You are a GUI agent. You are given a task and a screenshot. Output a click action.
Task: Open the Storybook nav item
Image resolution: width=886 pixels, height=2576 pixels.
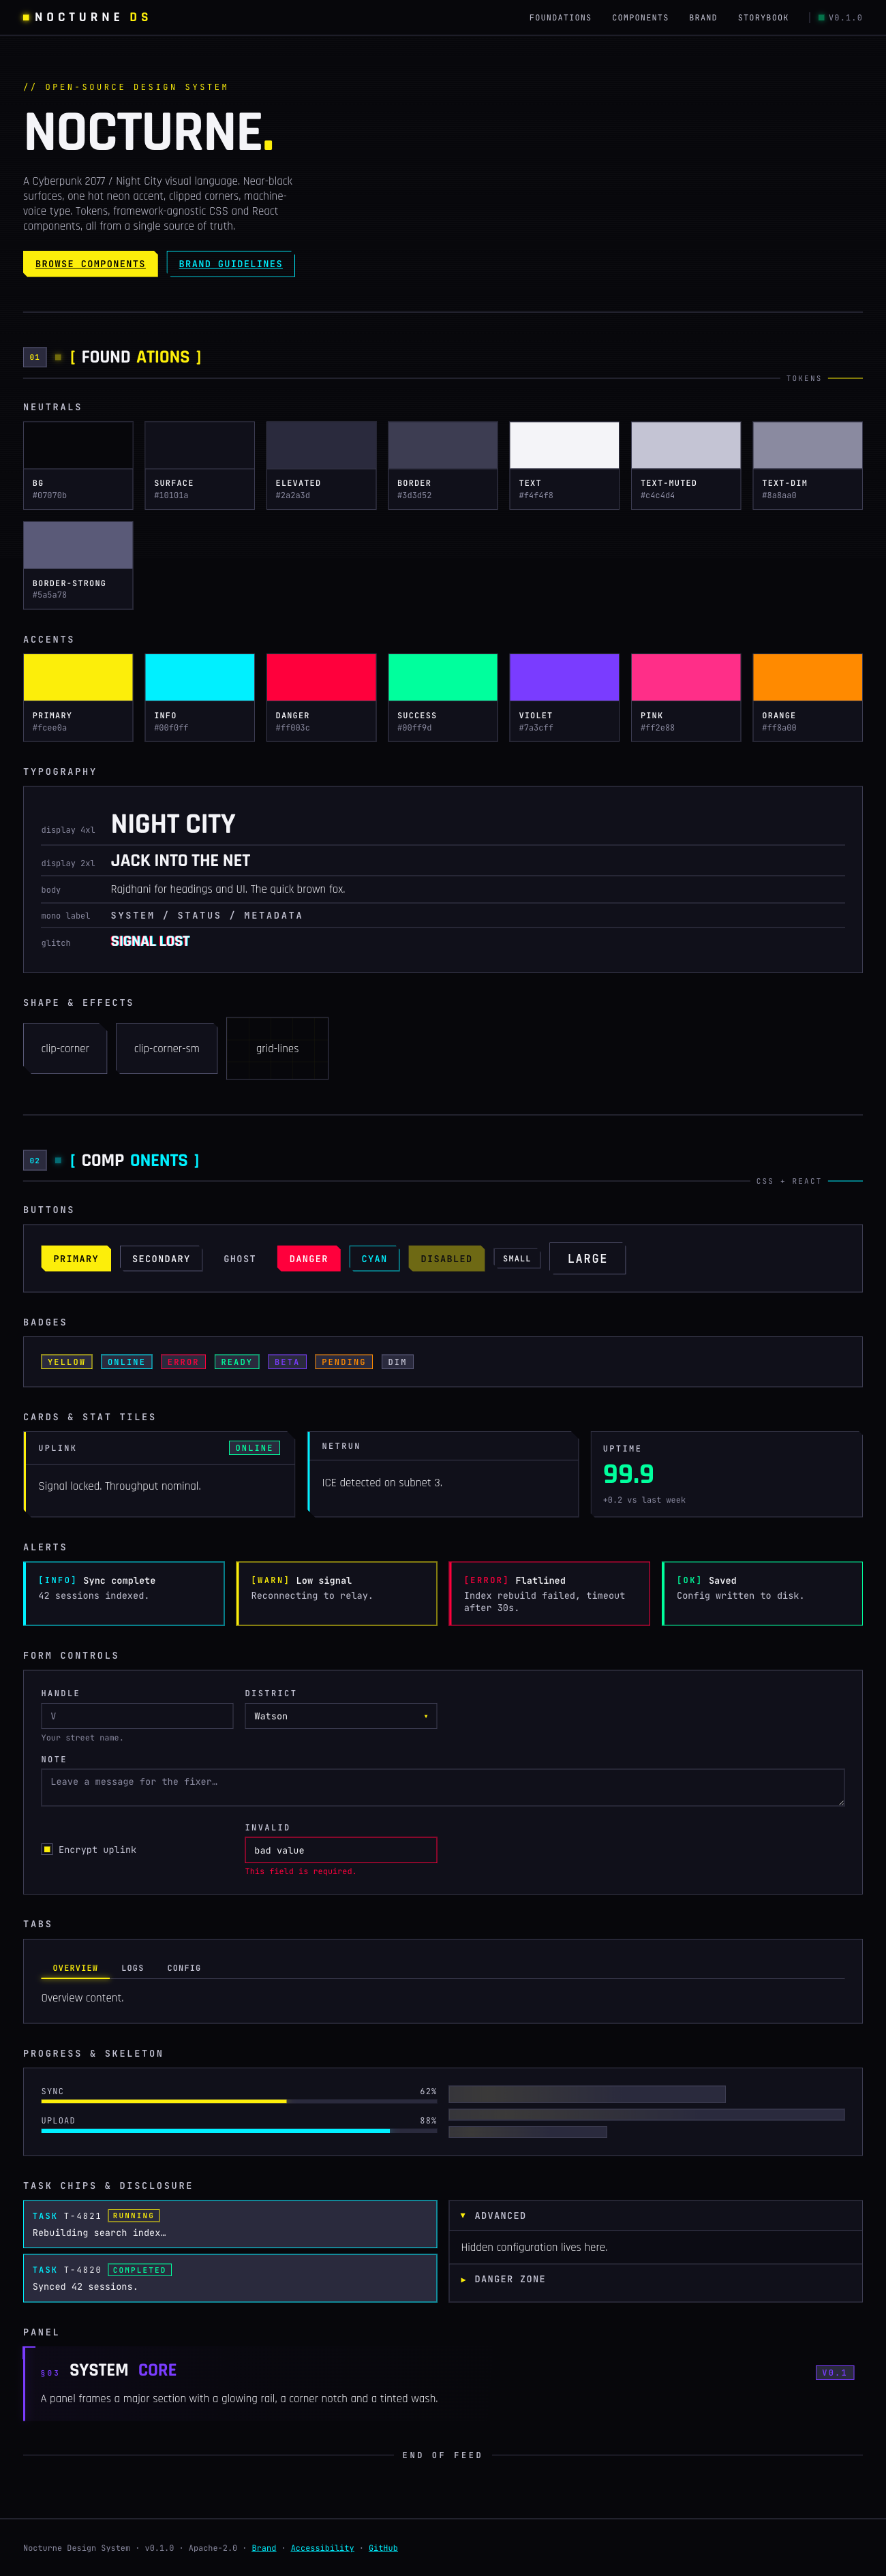763,18
